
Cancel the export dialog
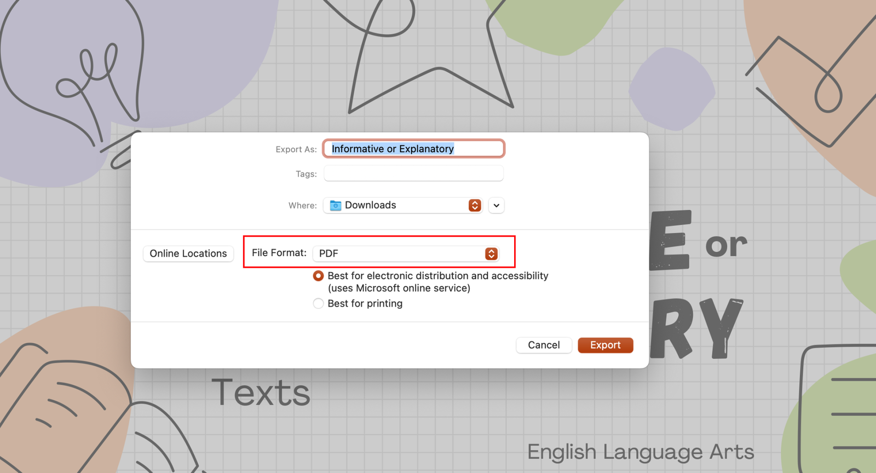544,345
